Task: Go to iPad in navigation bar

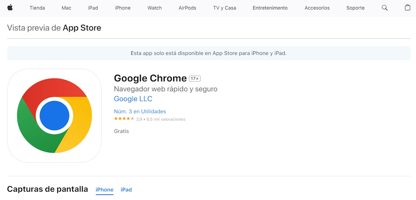Action: 93,8
